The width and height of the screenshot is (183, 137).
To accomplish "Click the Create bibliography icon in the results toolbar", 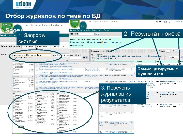I will coord(125,56).
